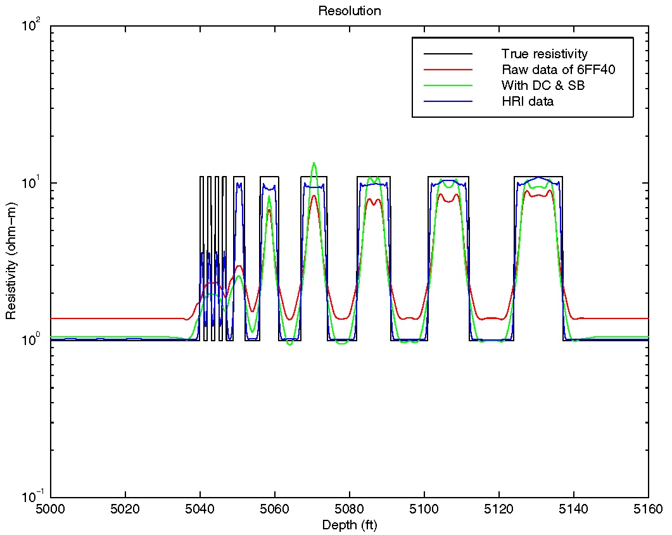Select the 5000 tick label on x-axis
The image size is (672, 535).
(x=51, y=508)
